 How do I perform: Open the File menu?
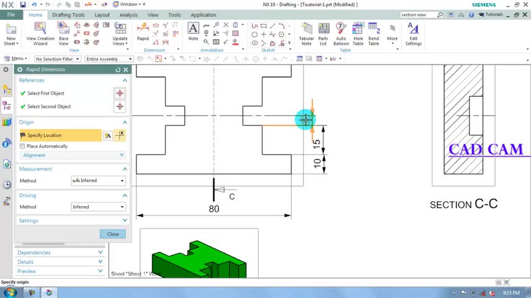11,14
